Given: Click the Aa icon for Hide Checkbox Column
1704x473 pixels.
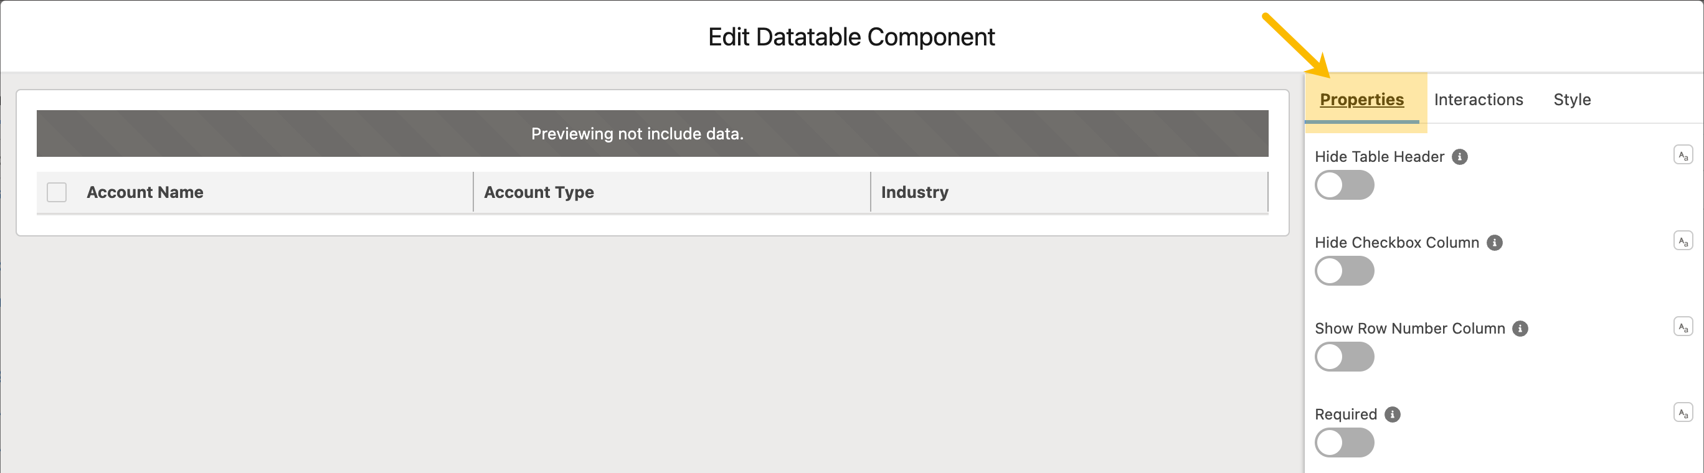Looking at the screenshot, I should (1683, 241).
